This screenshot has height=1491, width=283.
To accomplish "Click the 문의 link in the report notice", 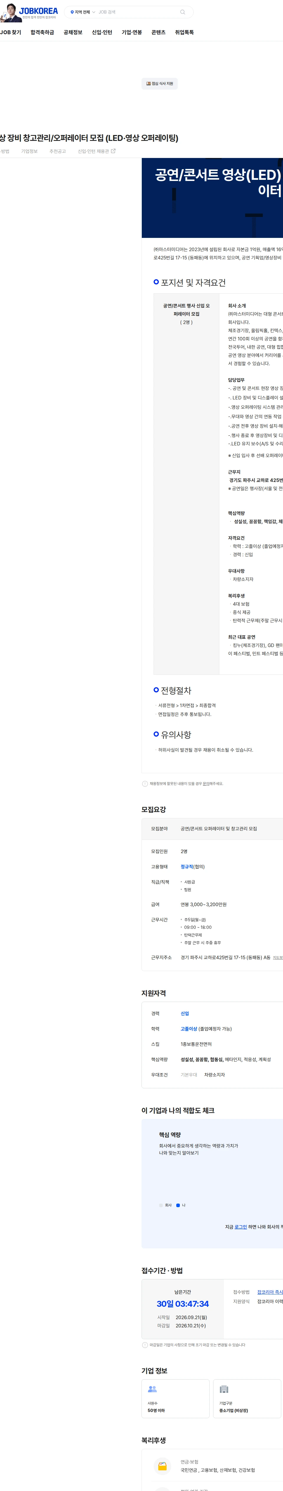I will (x=205, y=784).
